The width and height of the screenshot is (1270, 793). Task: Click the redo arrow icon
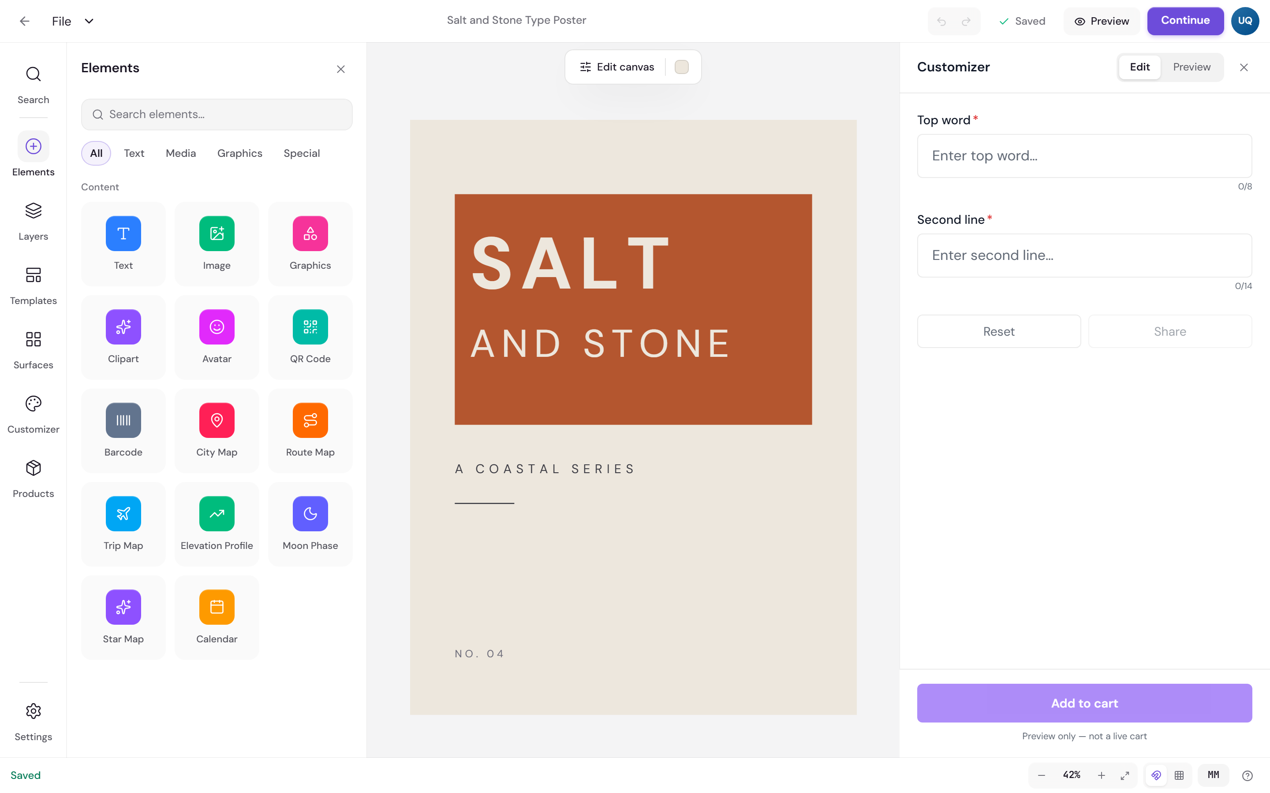pyautogui.click(x=966, y=21)
